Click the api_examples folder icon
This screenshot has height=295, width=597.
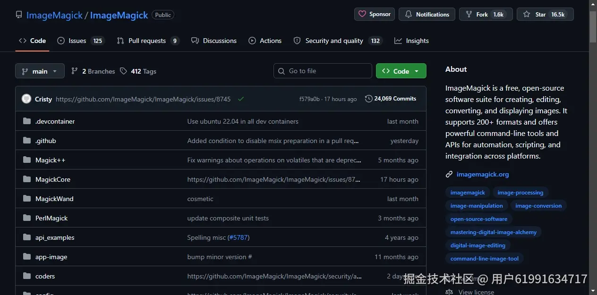click(x=27, y=237)
